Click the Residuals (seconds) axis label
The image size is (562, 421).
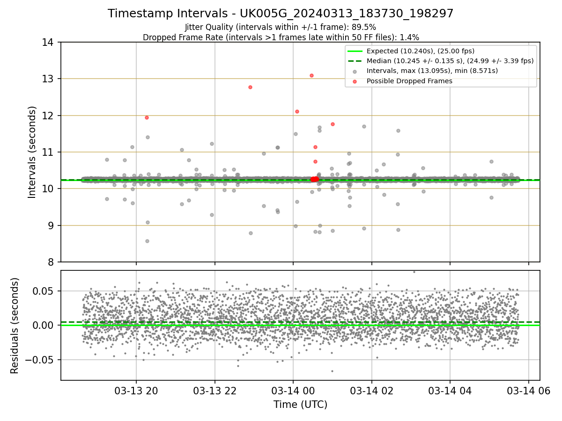coord(15,326)
